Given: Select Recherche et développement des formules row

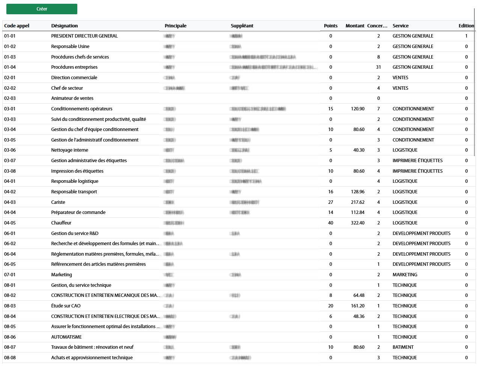Looking at the screenshot, I should pyautogui.click(x=239, y=244).
